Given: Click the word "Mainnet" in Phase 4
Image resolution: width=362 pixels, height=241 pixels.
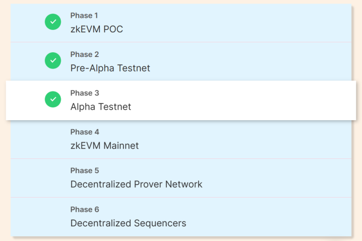Looking at the screenshot, I should (x=121, y=145).
